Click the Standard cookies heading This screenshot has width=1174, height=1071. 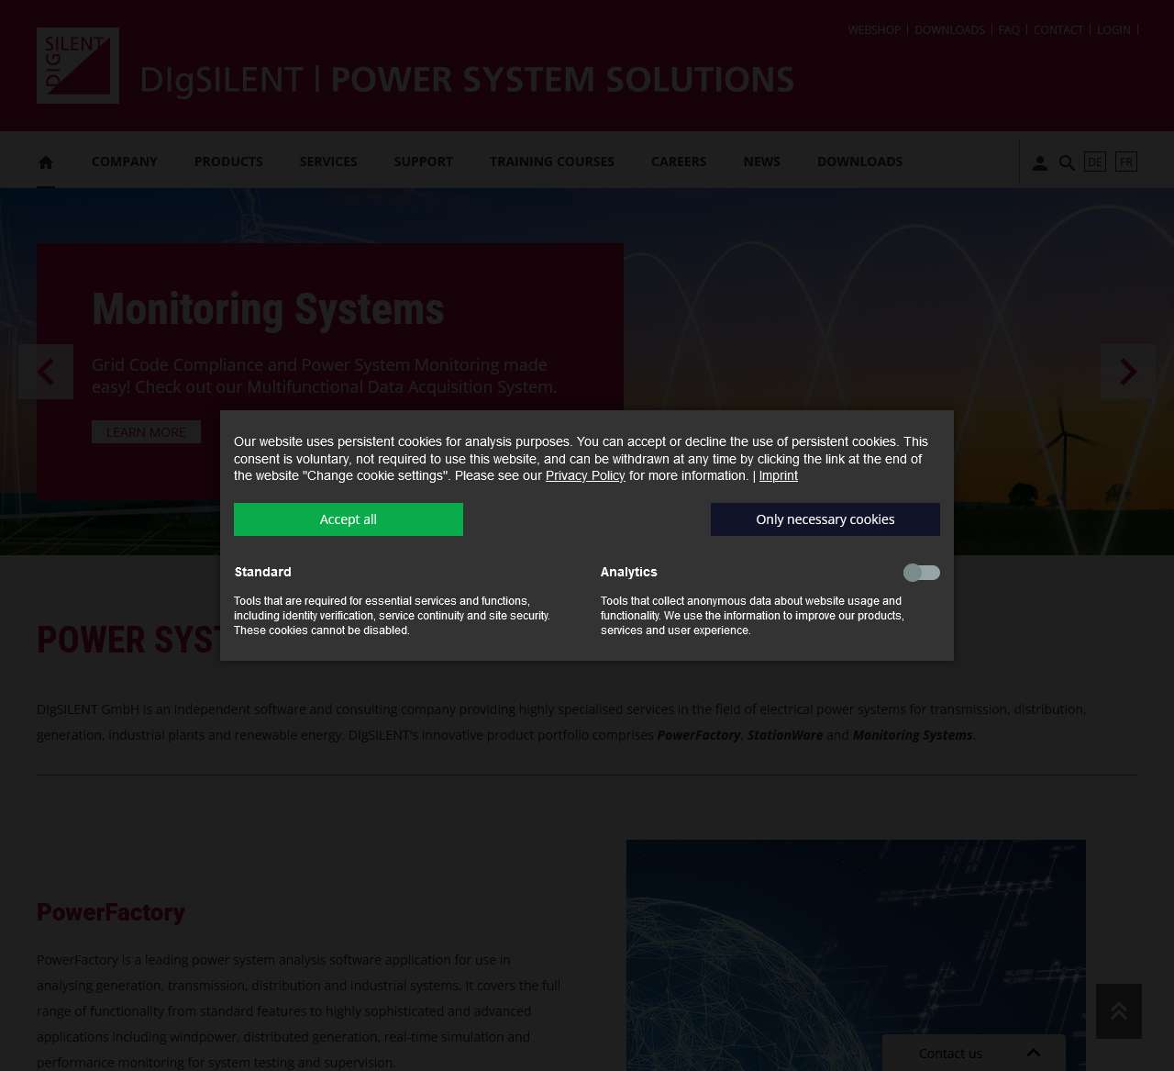(263, 572)
